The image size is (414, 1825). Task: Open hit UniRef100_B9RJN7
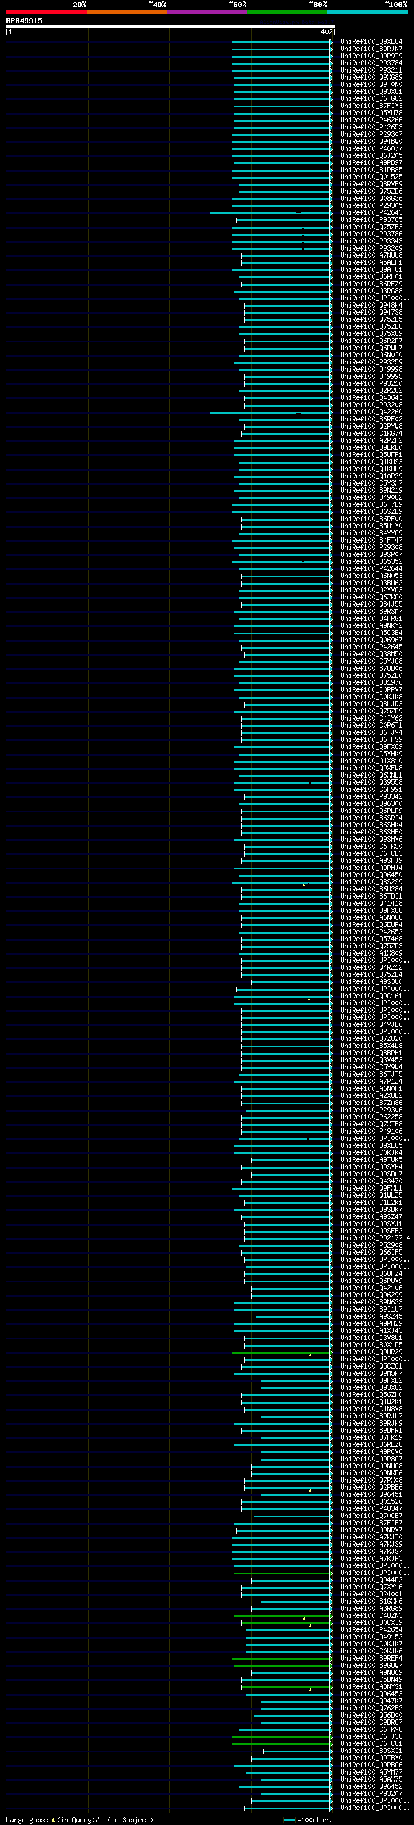coord(371,49)
